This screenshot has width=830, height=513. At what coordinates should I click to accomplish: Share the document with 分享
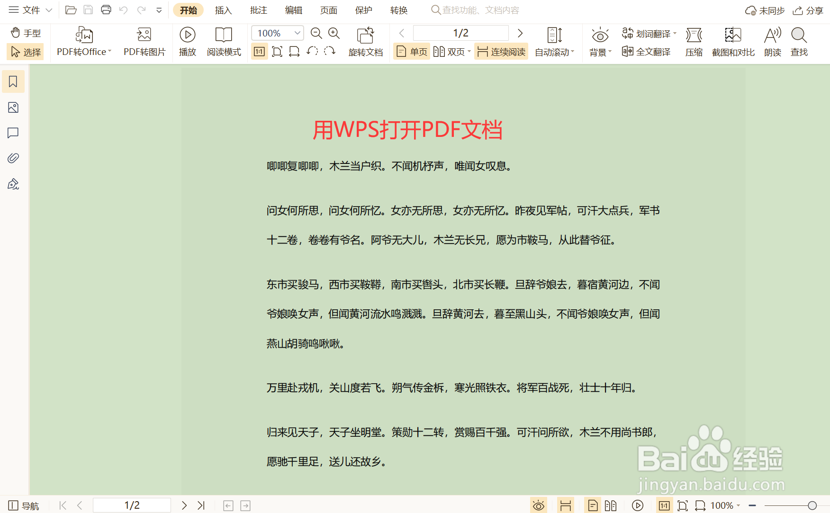tap(808, 10)
